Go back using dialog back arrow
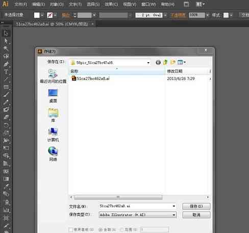The height and width of the screenshot is (233, 249). point(158,63)
